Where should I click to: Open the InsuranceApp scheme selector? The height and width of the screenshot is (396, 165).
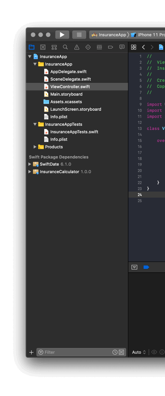109,35
